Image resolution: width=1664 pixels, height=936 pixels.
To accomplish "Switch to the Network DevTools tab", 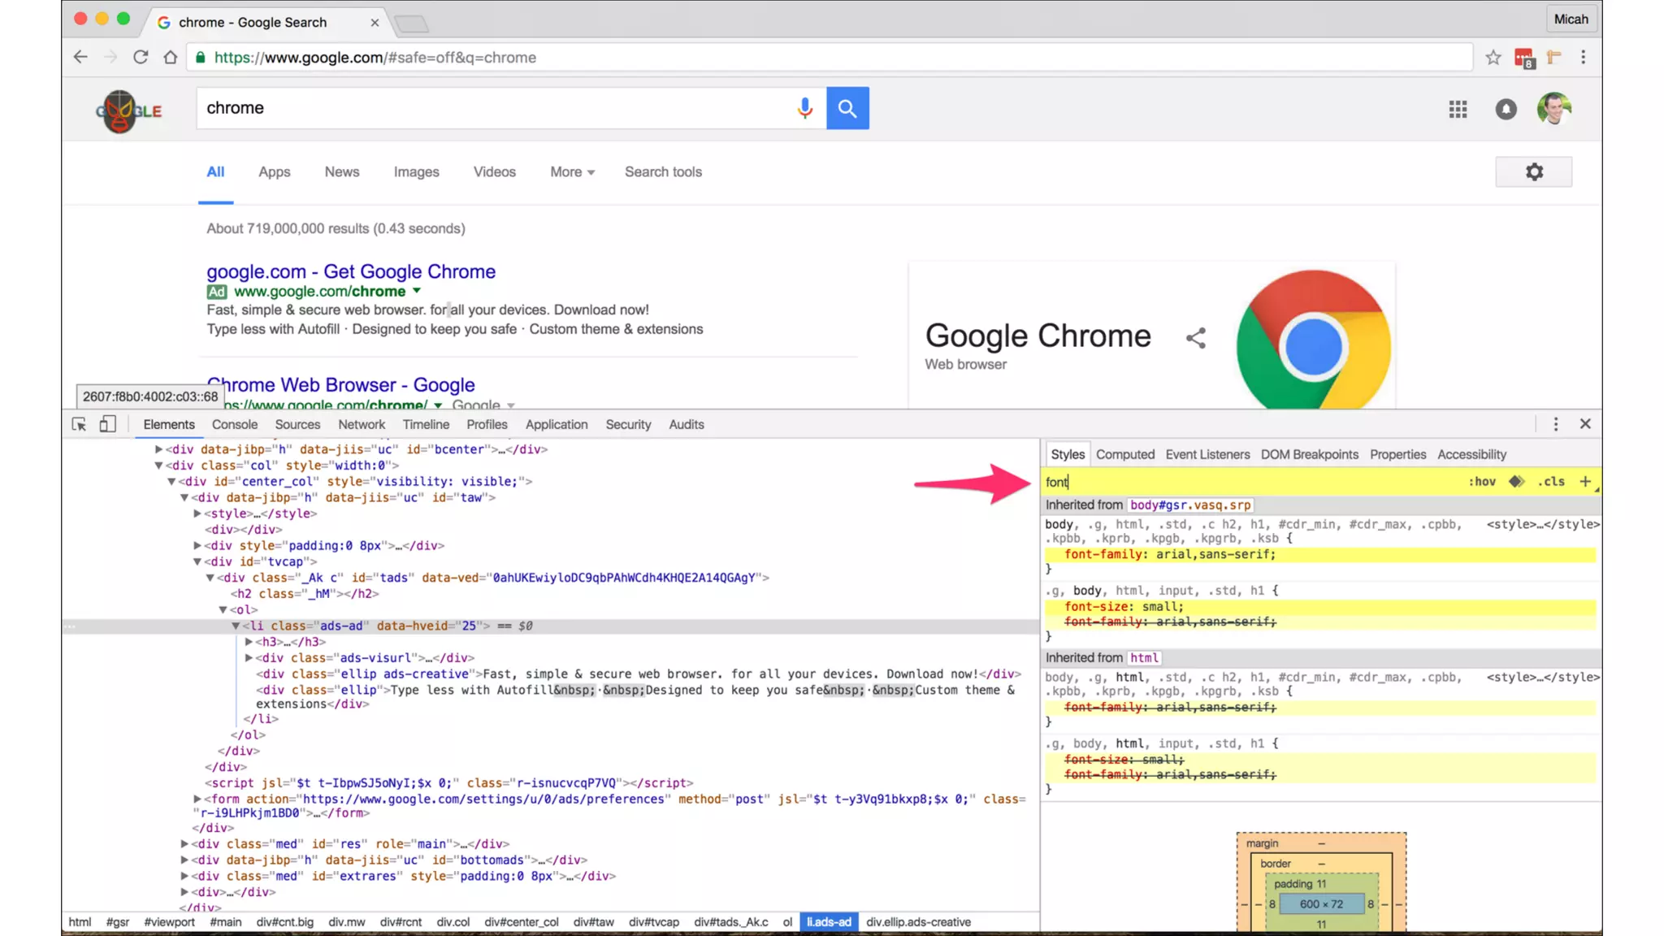I will [362, 425].
